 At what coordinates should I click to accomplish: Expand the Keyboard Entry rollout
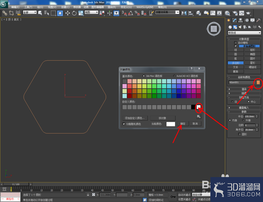(x=244, y=107)
